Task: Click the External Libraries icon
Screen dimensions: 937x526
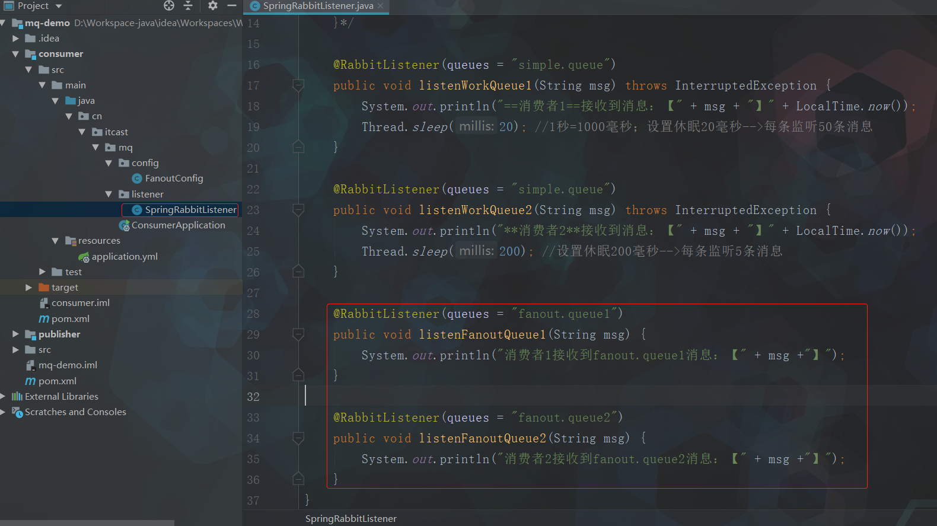Action: pyautogui.click(x=17, y=396)
